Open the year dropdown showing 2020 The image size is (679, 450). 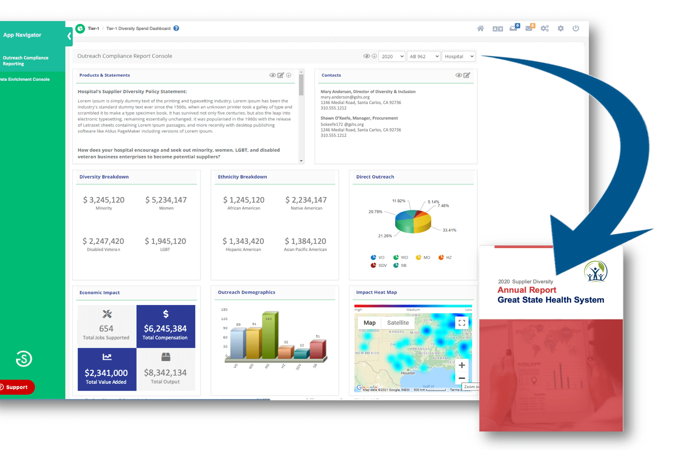(391, 56)
